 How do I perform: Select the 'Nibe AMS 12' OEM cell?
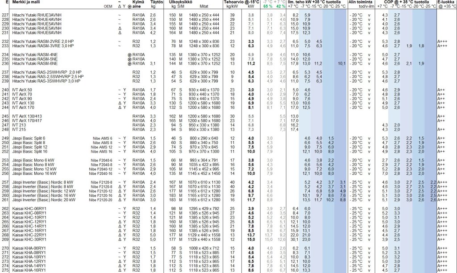[x=101, y=147]
